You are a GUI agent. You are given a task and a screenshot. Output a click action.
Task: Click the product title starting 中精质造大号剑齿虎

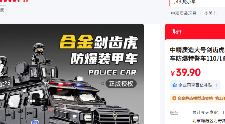tap(198, 54)
